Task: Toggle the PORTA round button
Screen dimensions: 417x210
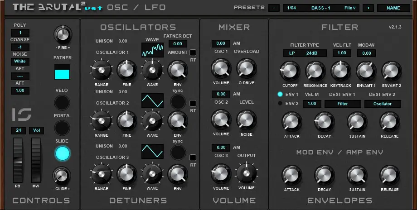Action: click(62, 128)
